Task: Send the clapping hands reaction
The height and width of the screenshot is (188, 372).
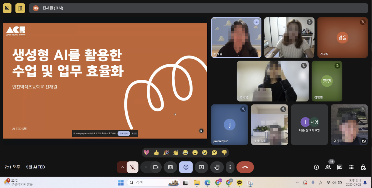Action: click(x=176, y=153)
